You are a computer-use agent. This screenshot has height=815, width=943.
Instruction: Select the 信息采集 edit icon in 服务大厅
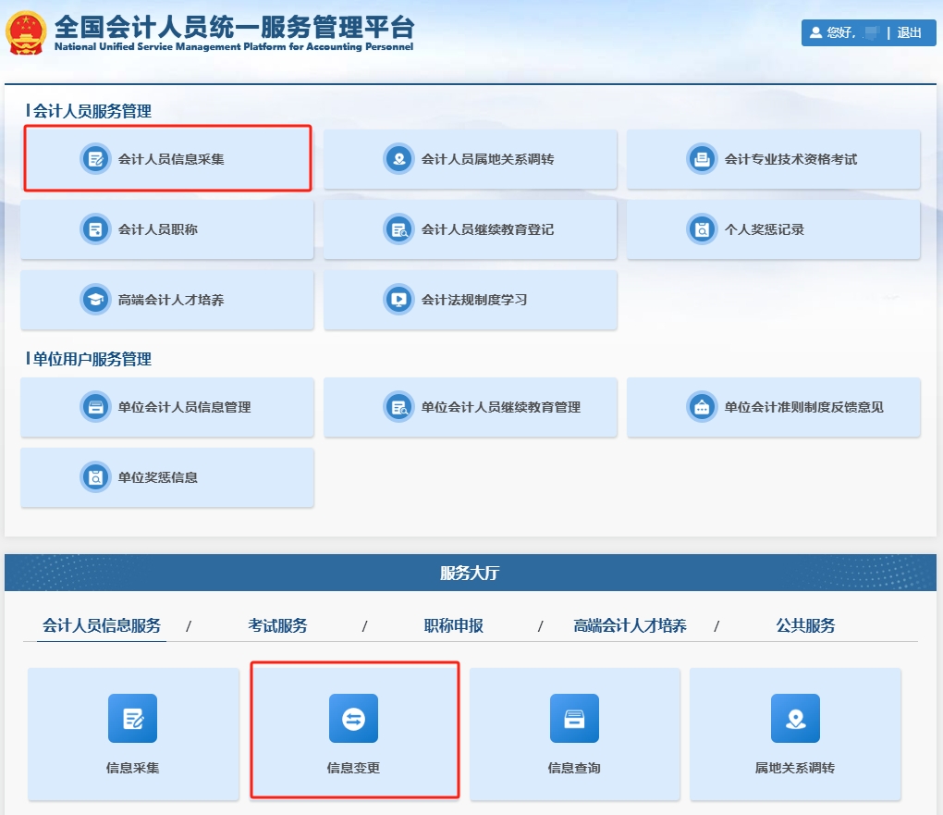(132, 719)
